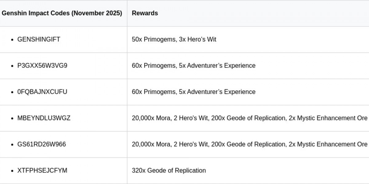The height and width of the screenshot is (184, 369).
Task: Click the rewards listed for MBEYNDLU3WGZ
Action: pos(249,118)
